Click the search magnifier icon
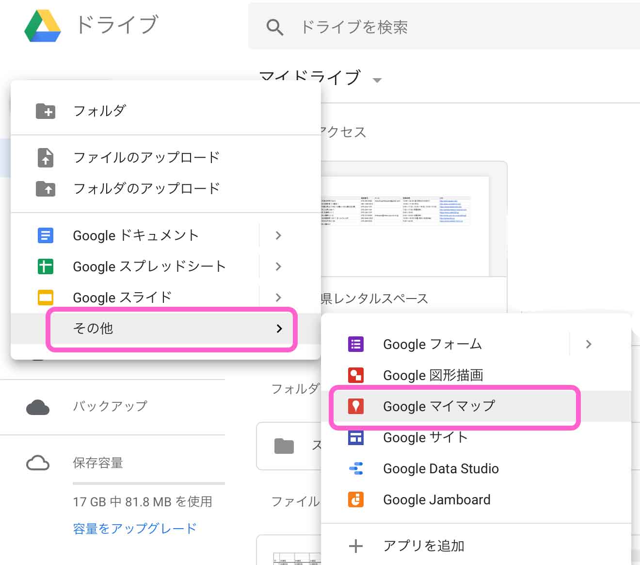The width and height of the screenshot is (640, 565). [275, 27]
